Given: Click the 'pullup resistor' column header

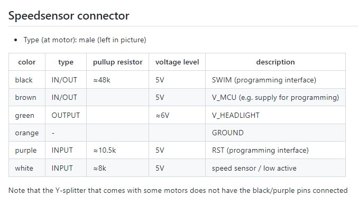Looking at the screenshot, I should pyautogui.click(x=117, y=62).
